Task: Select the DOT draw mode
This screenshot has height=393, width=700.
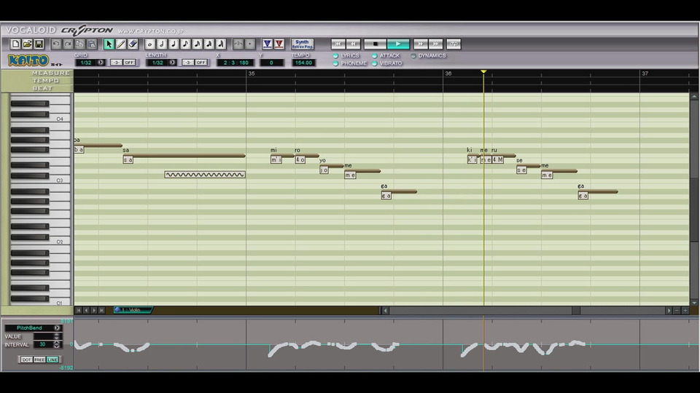Action: (x=26, y=360)
